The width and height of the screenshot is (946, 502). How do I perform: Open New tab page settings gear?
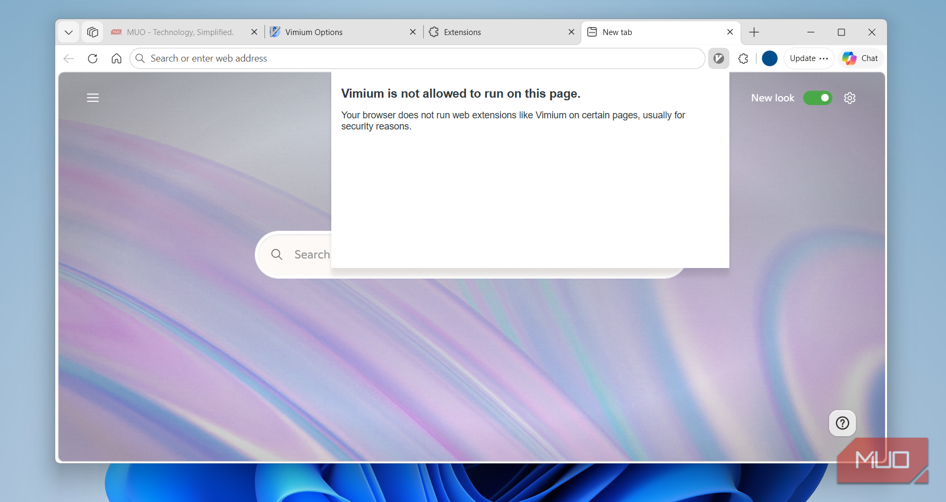pos(850,98)
